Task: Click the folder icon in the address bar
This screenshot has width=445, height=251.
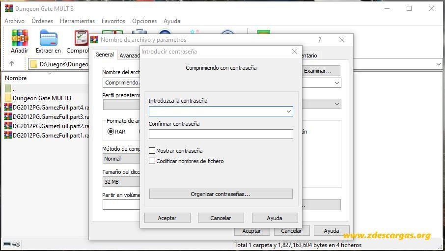Action: 33,64
